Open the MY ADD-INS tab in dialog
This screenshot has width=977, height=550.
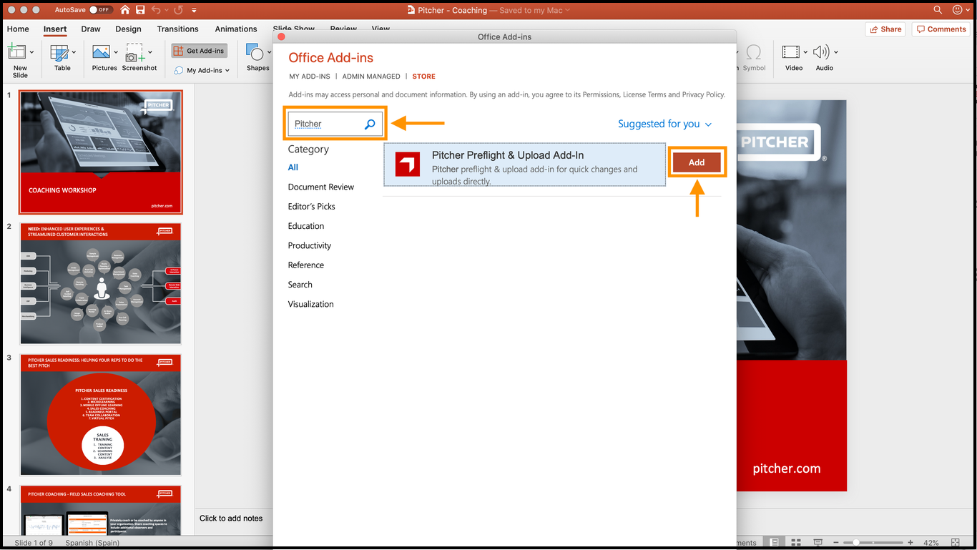[x=310, y=77]
